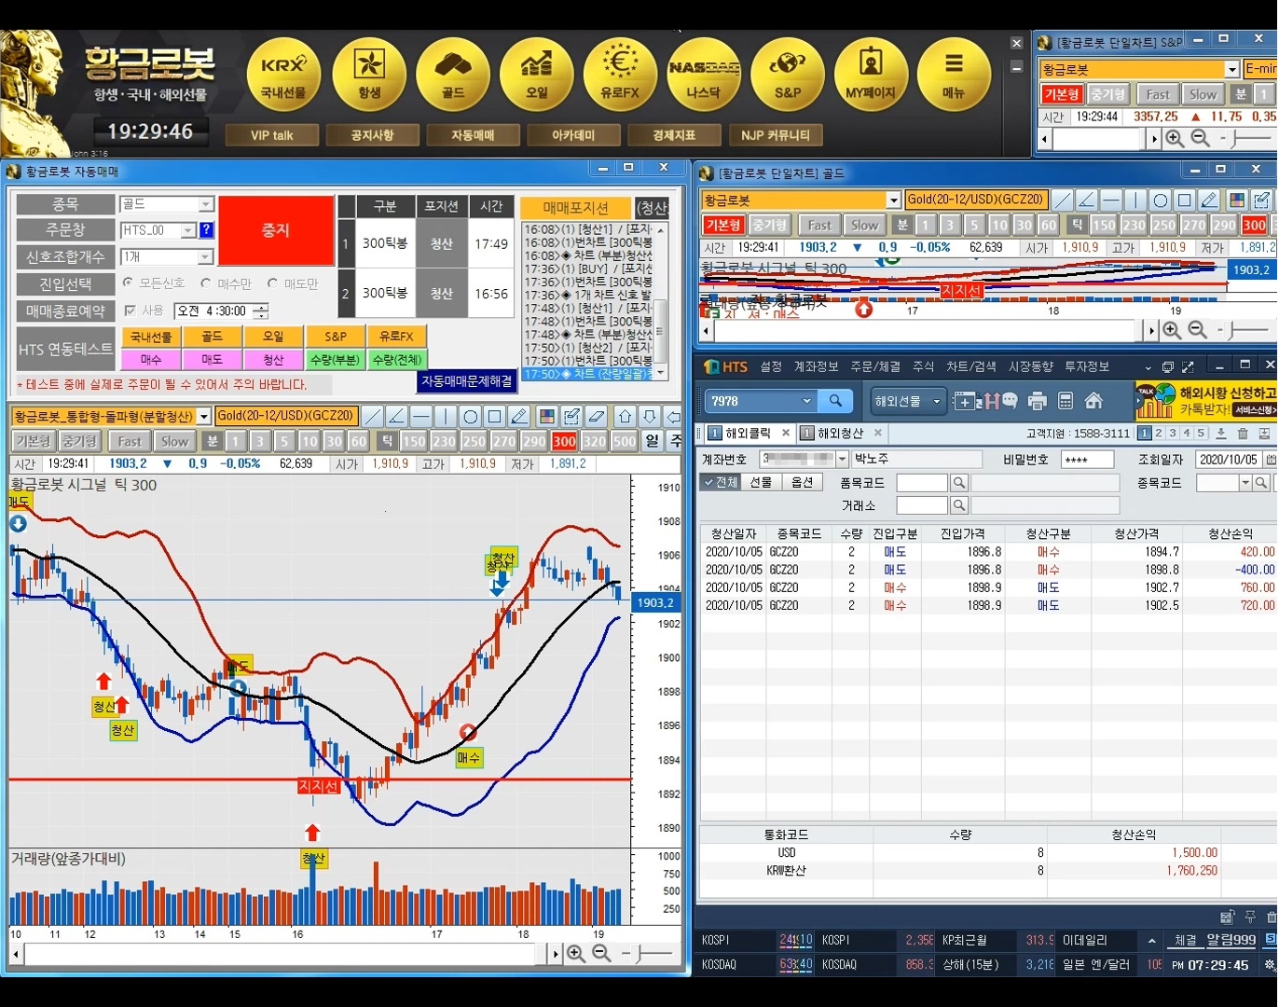Viewport: 1279px width, 1007px height.
Task: Select the 매수만 radio button
Action: coord(205,283)
